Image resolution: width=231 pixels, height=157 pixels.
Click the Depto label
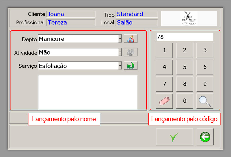tap(29, 39)
